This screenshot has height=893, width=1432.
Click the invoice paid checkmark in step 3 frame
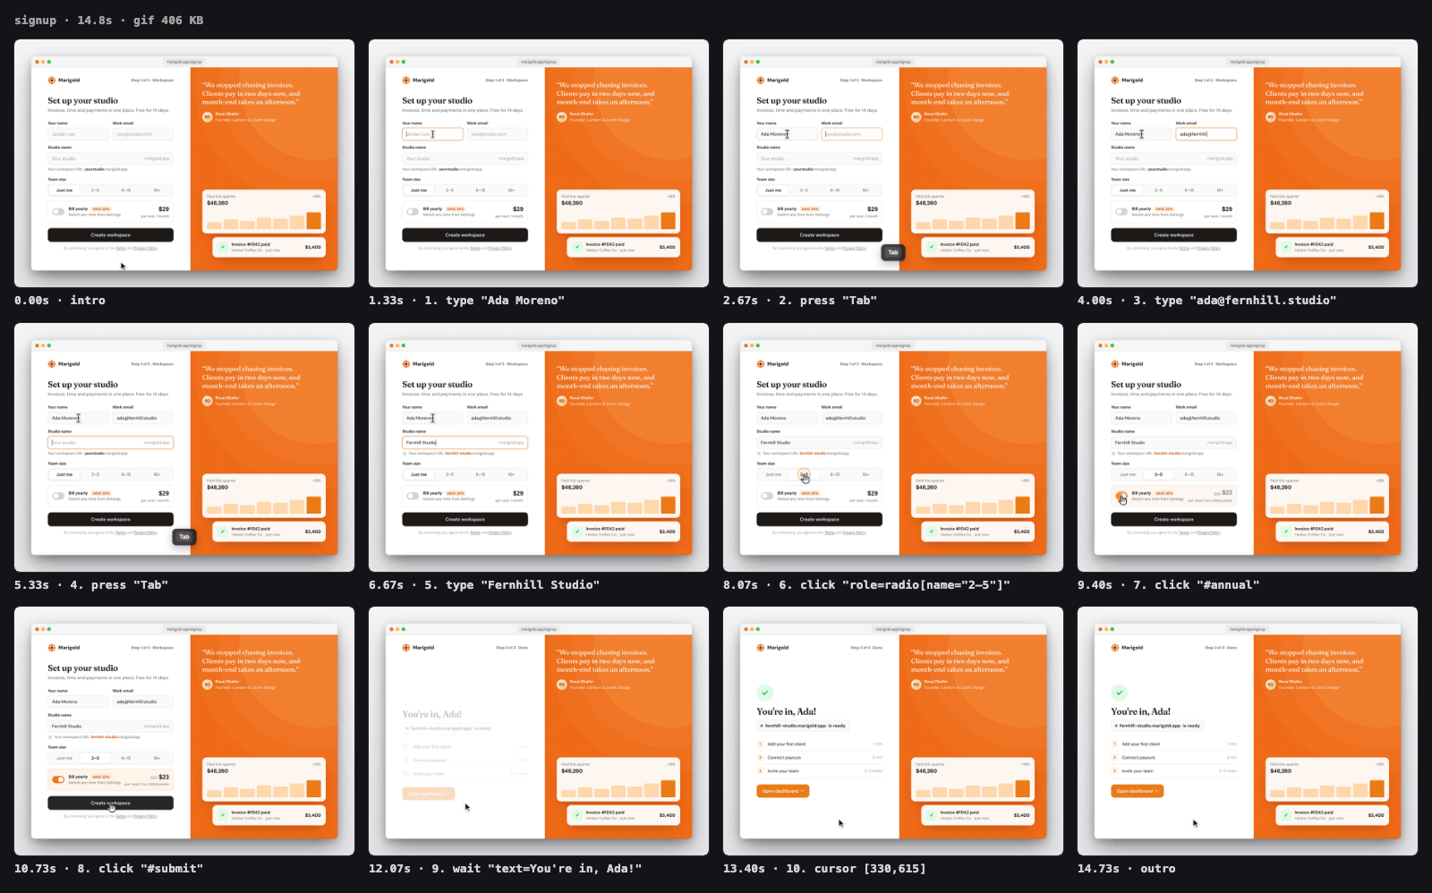point(1286,247)
